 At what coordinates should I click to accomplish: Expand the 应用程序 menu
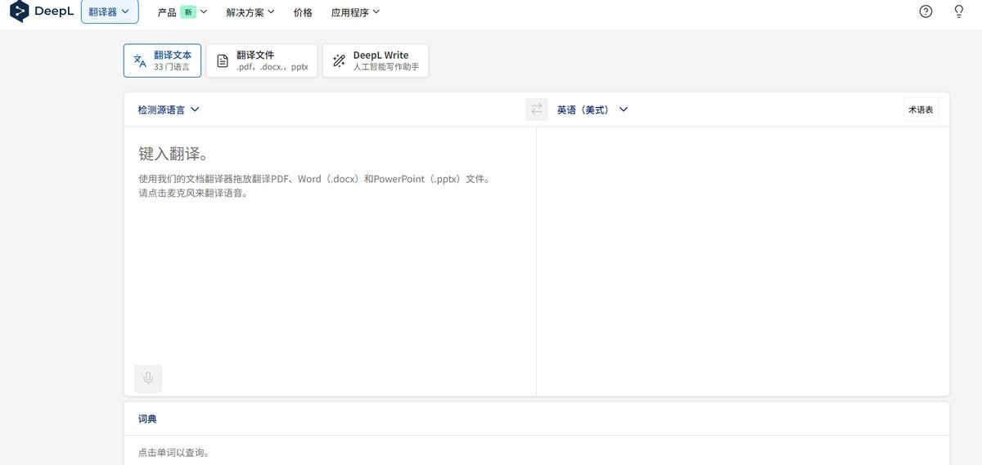pos(355,12)
